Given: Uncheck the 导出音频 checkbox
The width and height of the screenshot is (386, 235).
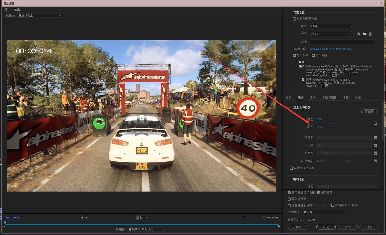Looking at the screenshot, I should [313, 55].
